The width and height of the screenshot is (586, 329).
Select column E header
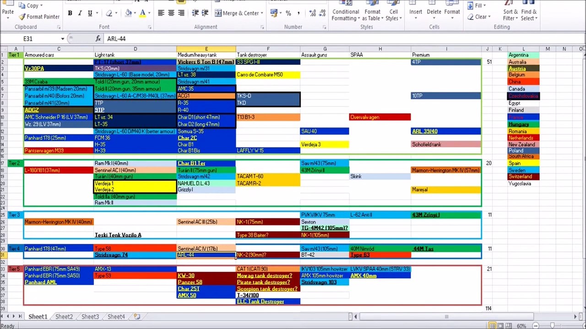[206, 49]
